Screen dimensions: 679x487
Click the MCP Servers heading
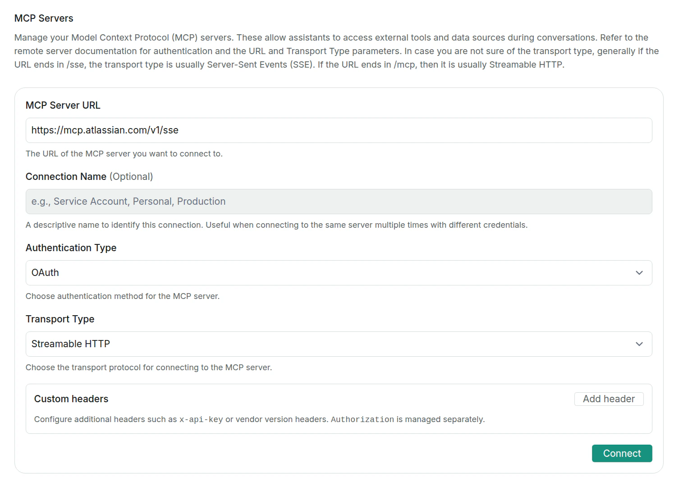tap(44, 18)
